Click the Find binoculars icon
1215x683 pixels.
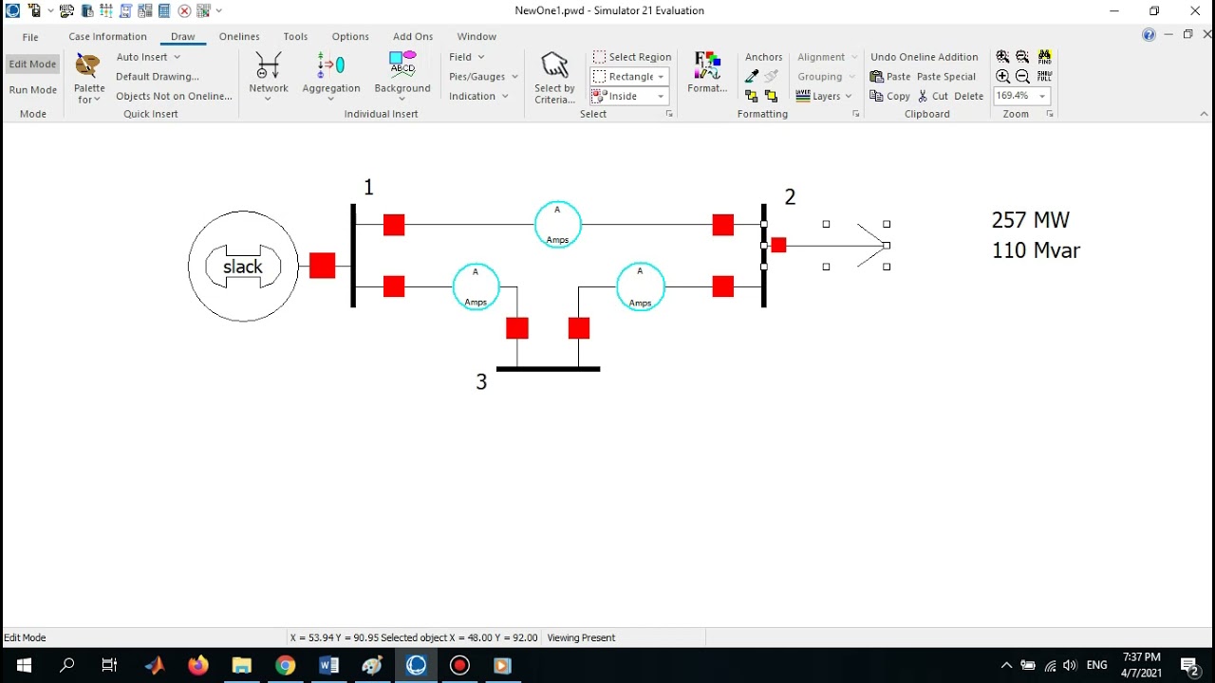(1045, 57)
